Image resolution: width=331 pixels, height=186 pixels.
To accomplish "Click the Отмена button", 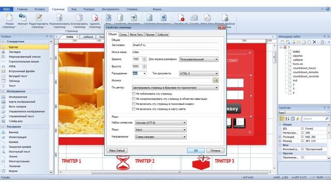I will pyautogui.click(x=215, y=150).
